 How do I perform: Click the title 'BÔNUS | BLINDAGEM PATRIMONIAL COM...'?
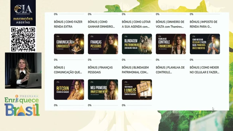[135, 70]
